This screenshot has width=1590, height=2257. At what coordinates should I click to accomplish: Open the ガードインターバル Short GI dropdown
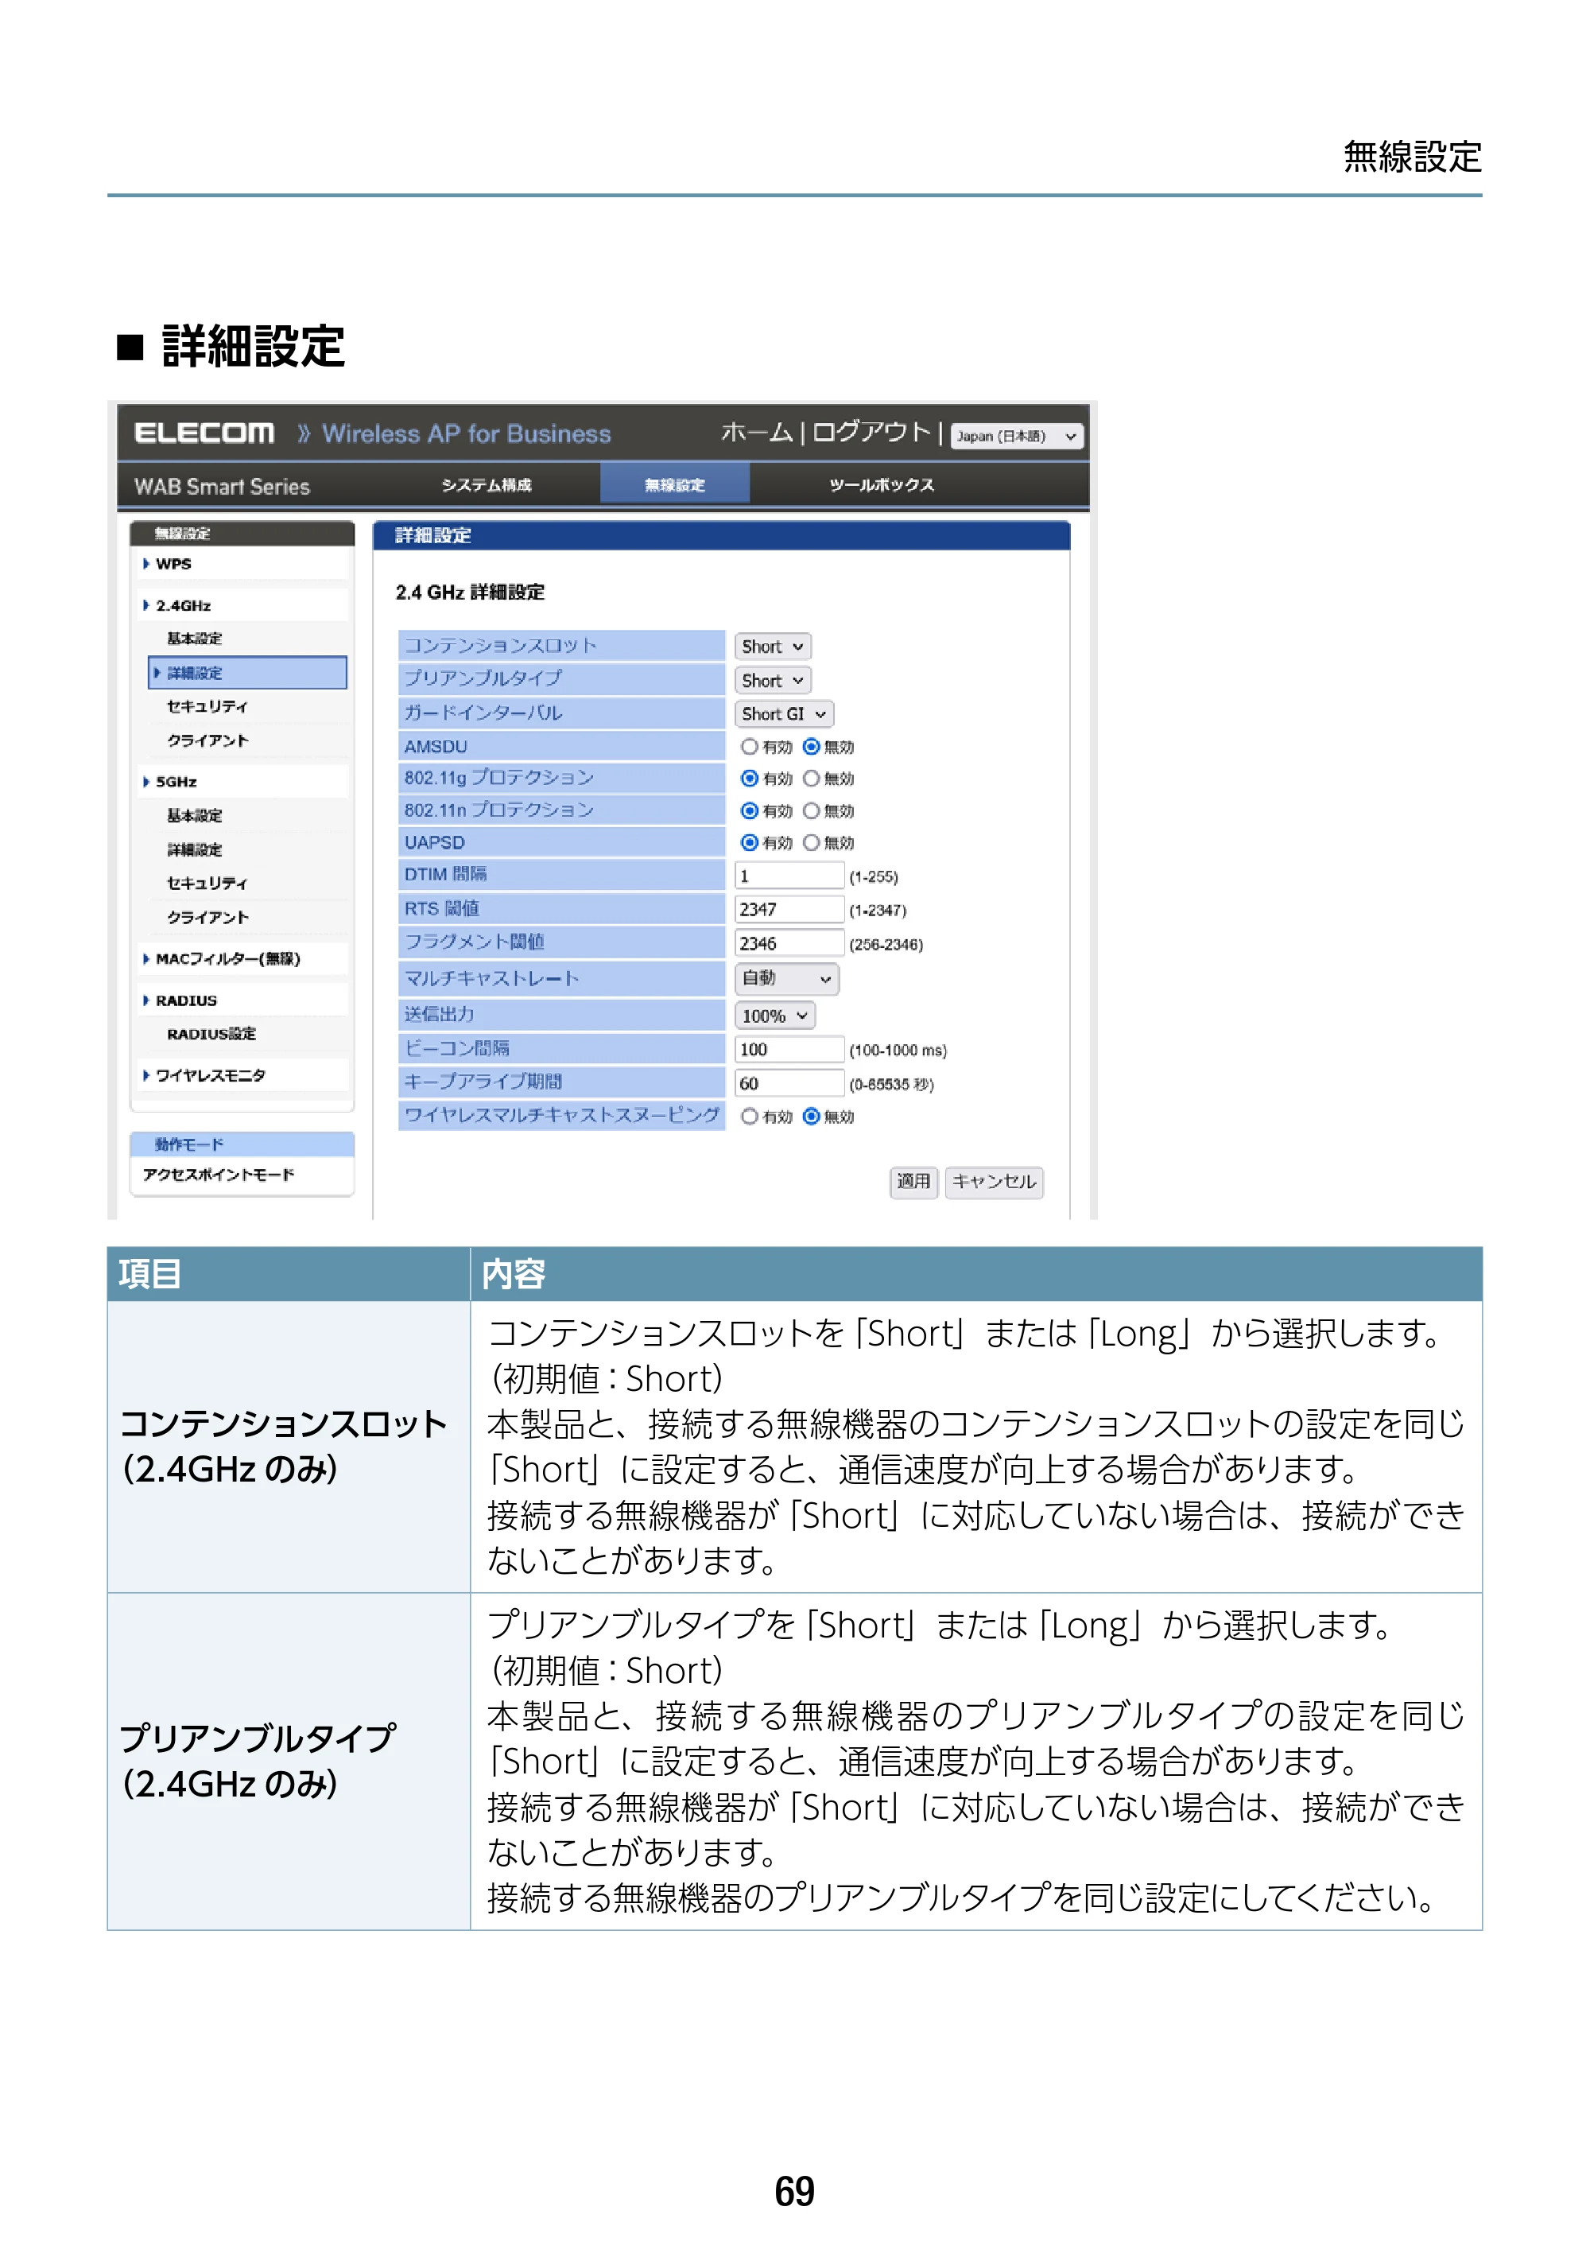point(784,713)
